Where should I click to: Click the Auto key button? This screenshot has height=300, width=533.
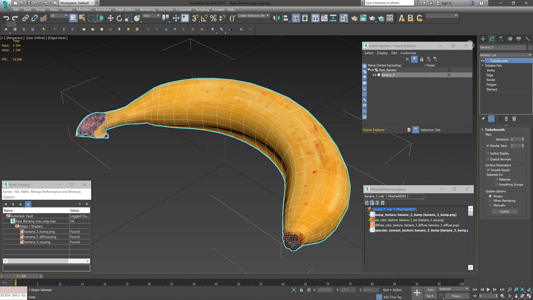[x=431, y=289]
